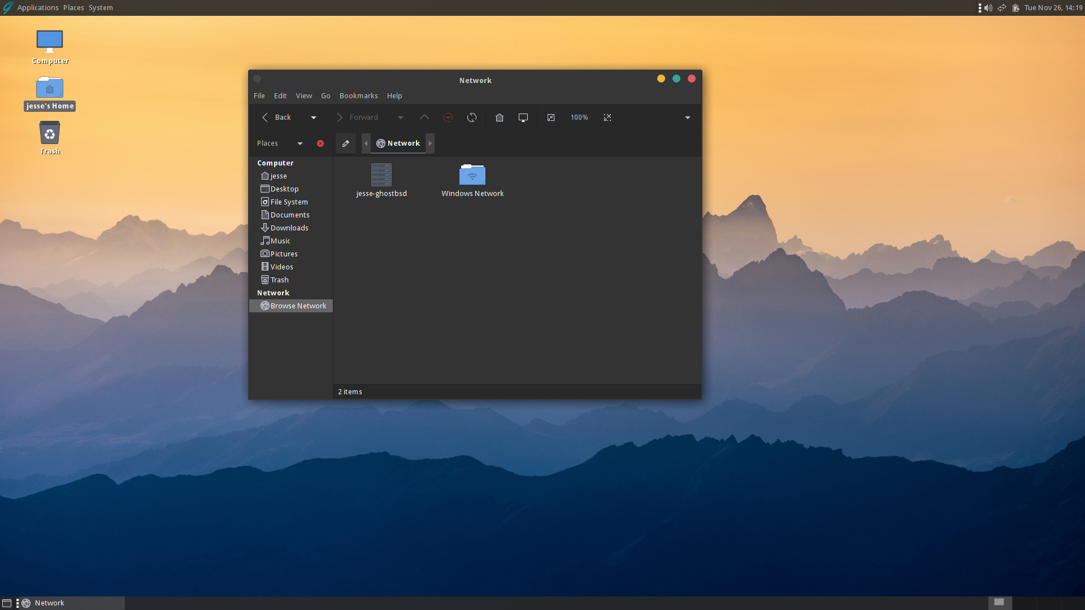
Task: Open the File menu
Action: [x=259, y=96]
